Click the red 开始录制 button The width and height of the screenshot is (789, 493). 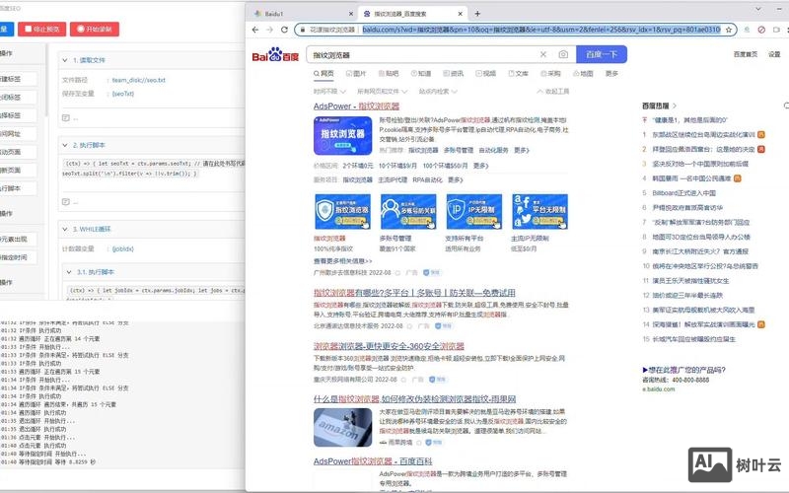(95, 30)
